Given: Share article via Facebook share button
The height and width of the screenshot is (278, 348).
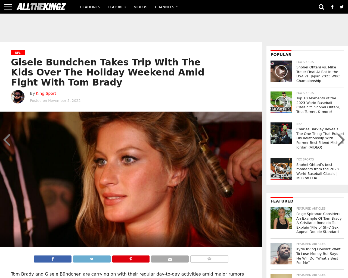Looking at the screenshot, I should (x=53, y=259).
